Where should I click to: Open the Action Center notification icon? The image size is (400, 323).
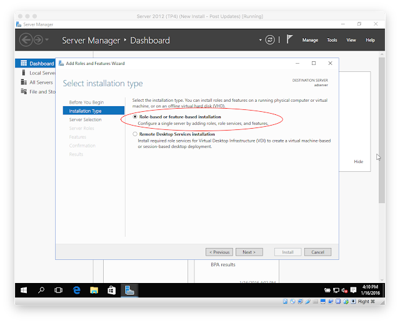[x=353, y=291]
